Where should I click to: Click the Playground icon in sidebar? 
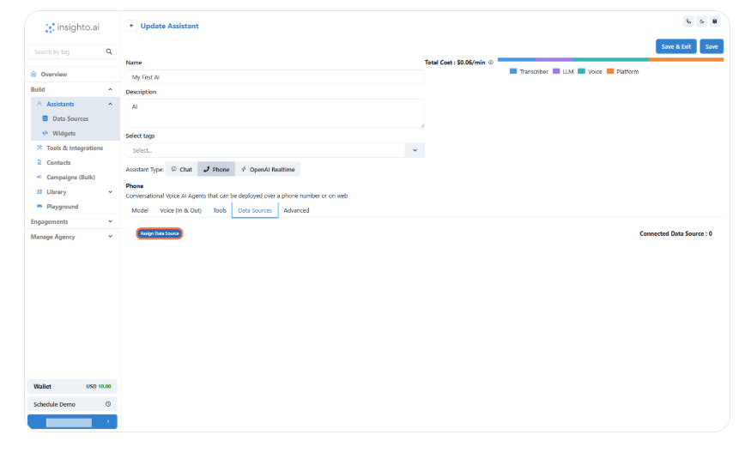39,207
